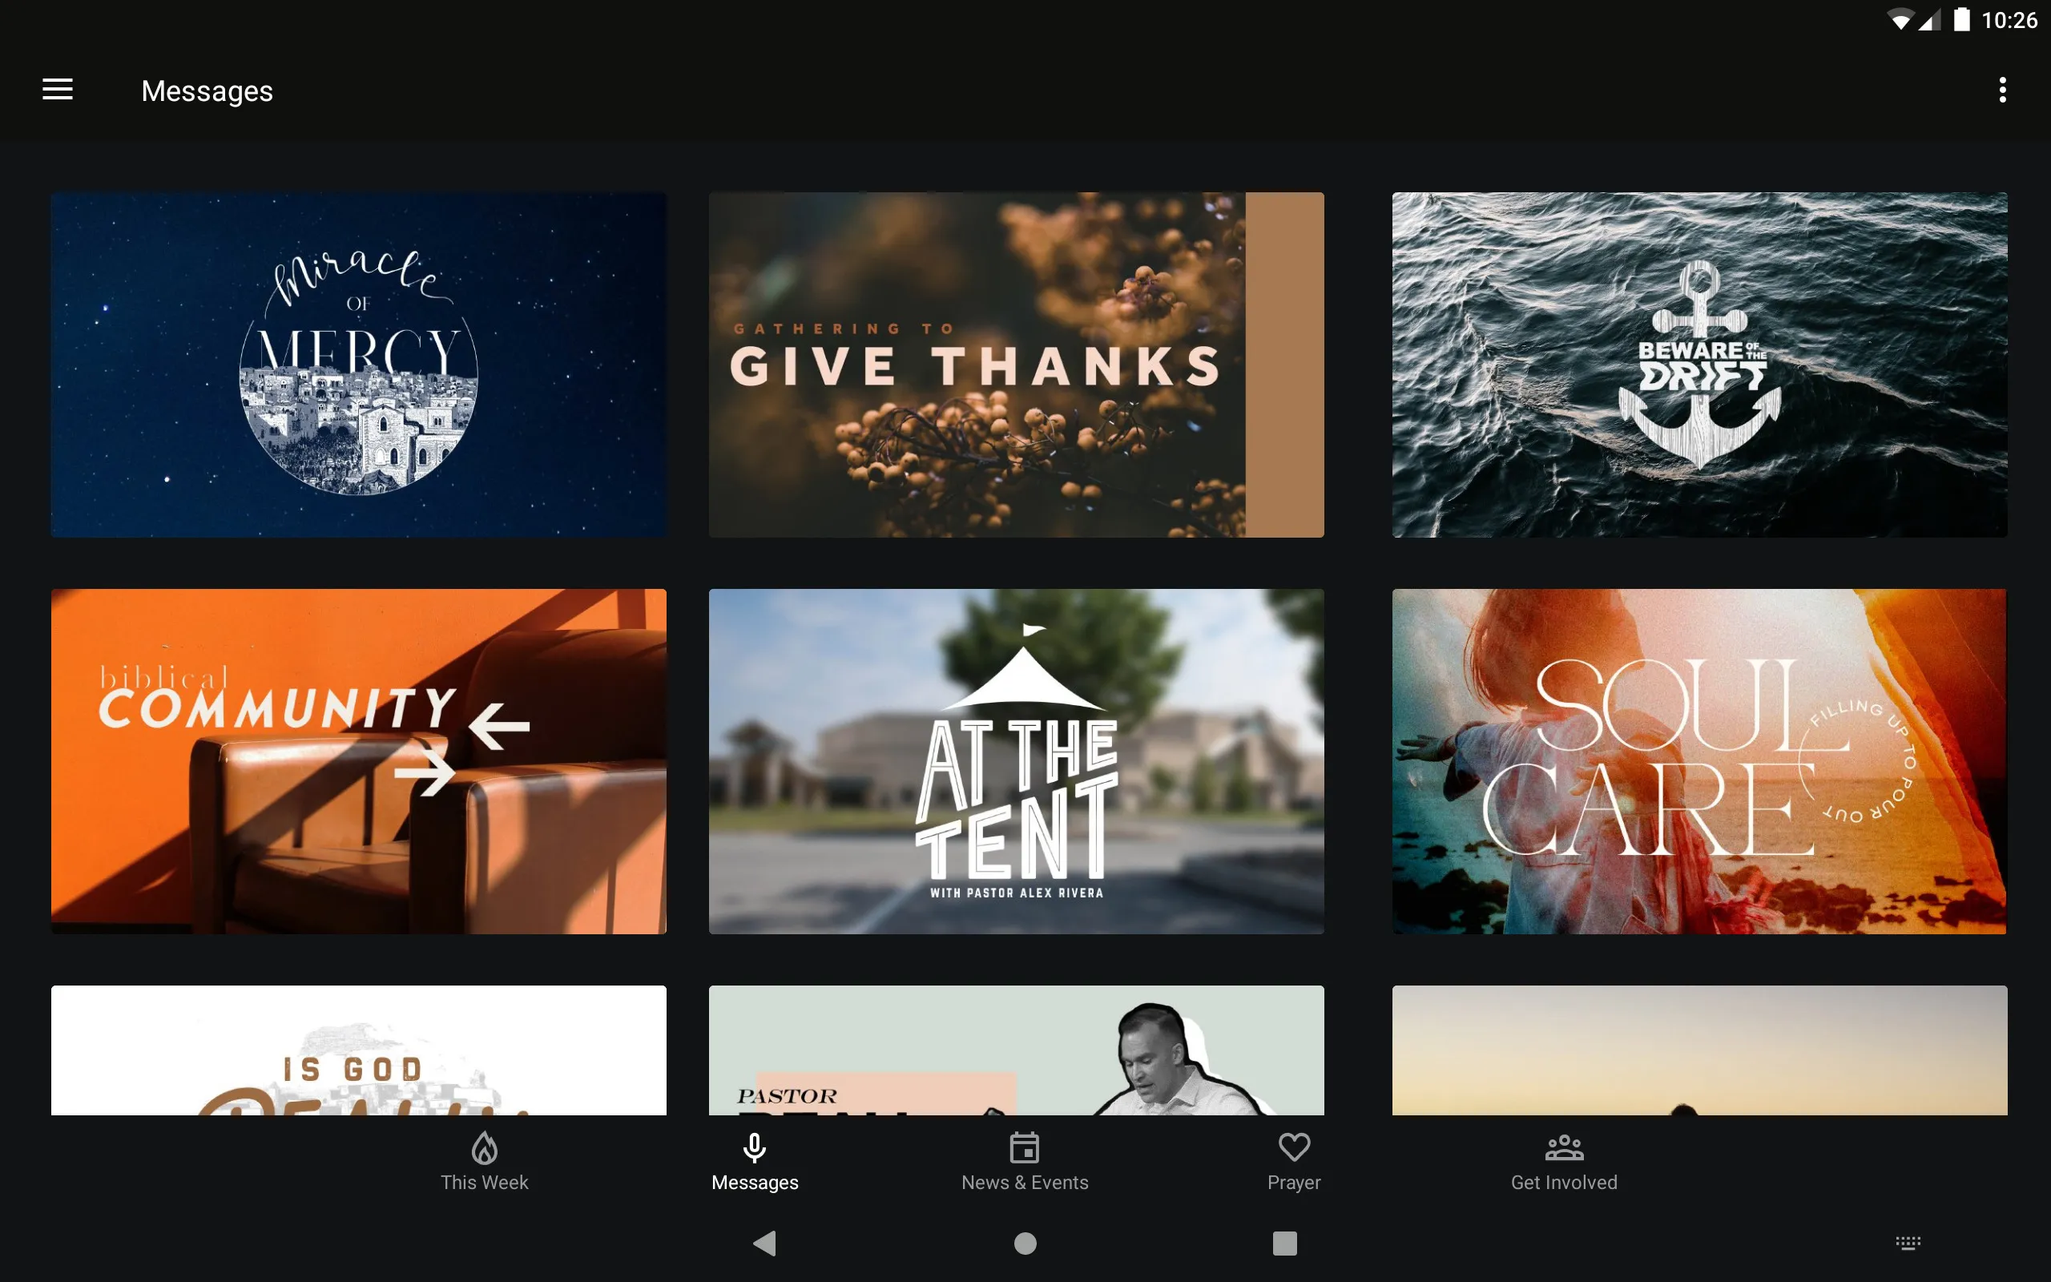Open the Gathering to Give Thanks series
Screen dimensions: 2051x1282
(x=1016, y=365)
